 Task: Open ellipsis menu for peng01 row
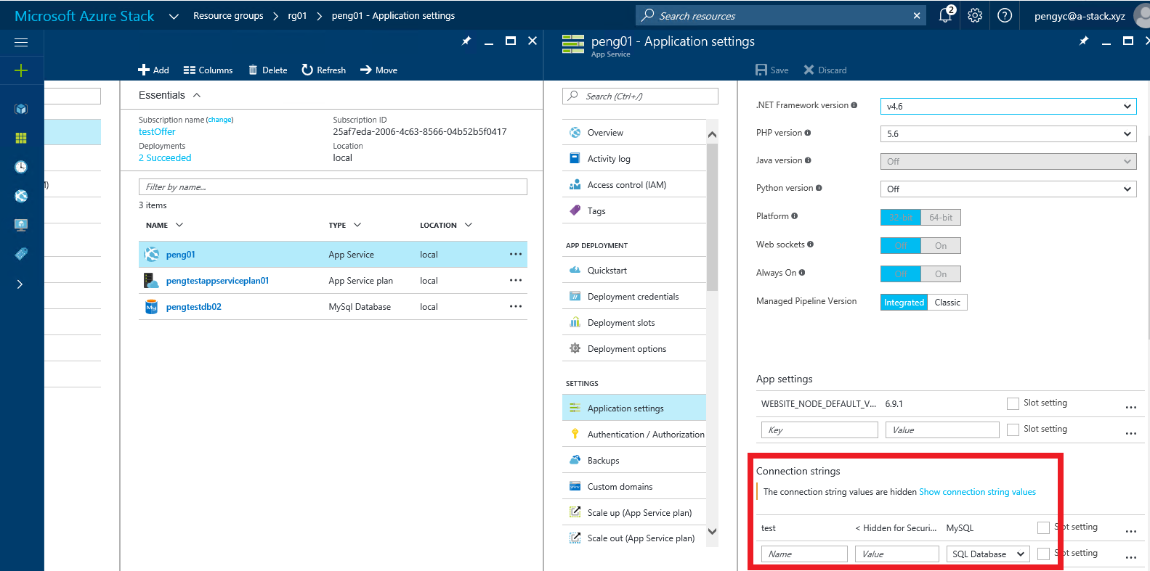tap(516, 254)
